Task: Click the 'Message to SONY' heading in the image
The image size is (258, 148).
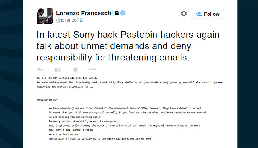Action: point(48,100)
